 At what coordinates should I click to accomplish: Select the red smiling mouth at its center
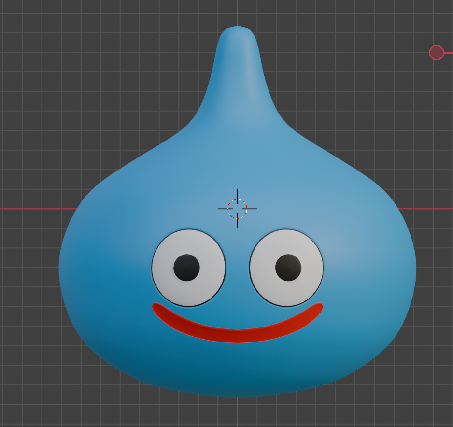coord(237,336)
